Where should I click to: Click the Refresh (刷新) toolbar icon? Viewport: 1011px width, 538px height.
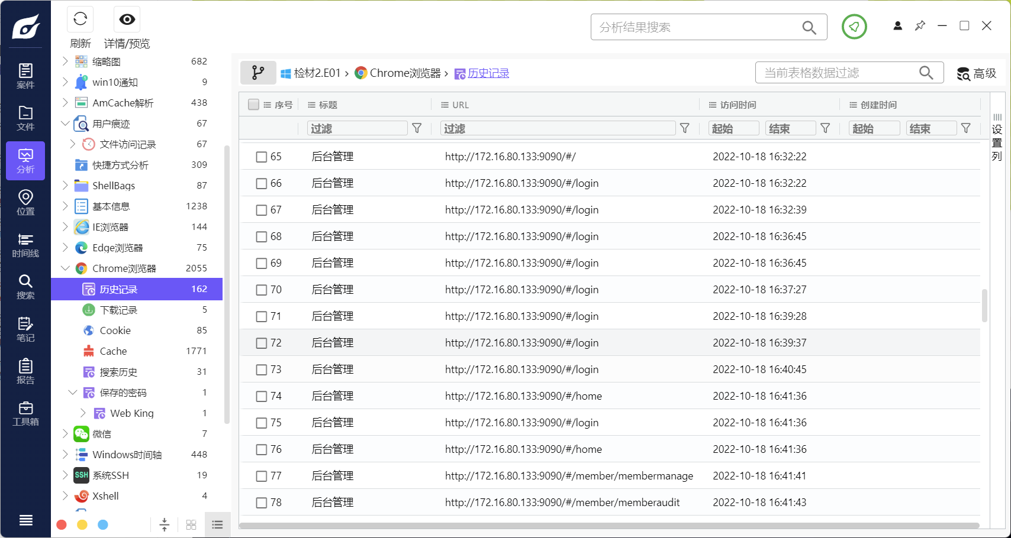pos(81,20)
